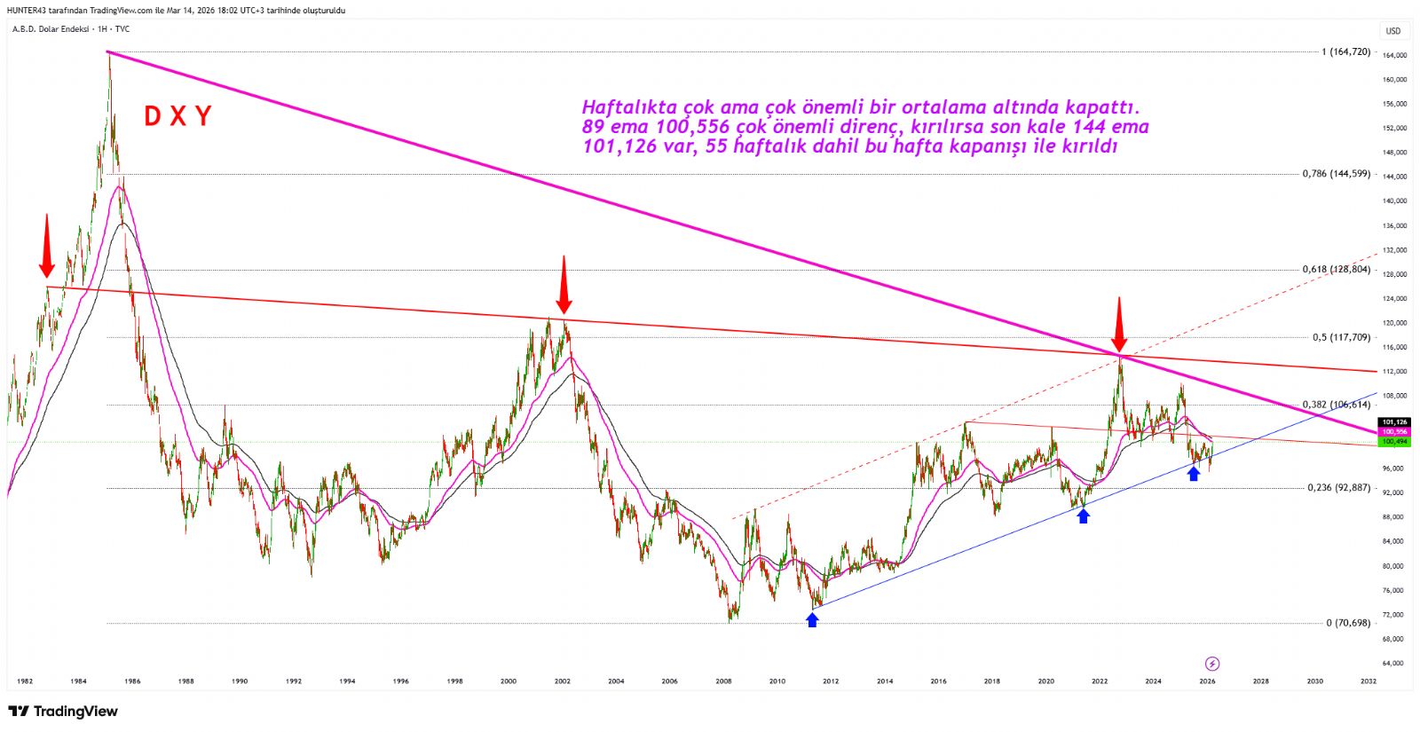Select the magenta Haftalıkta annotation text
This screenshot has height=732, width=1420.
(x=865, y=127)
